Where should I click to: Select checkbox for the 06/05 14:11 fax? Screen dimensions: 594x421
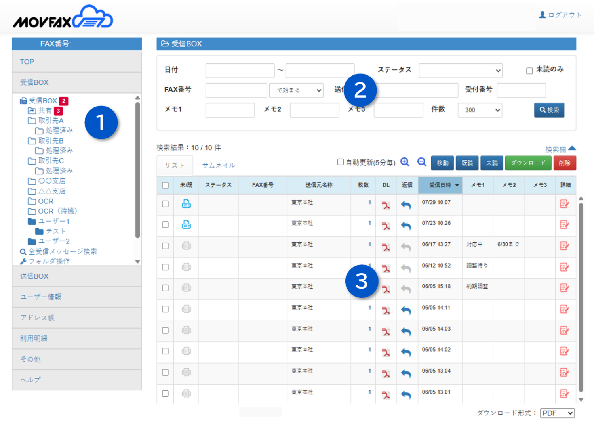tap(165, 309)
